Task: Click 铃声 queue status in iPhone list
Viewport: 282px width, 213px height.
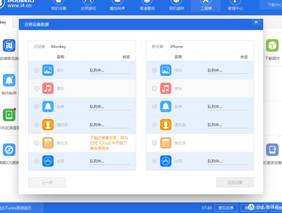Action: [x=215, y=106]
